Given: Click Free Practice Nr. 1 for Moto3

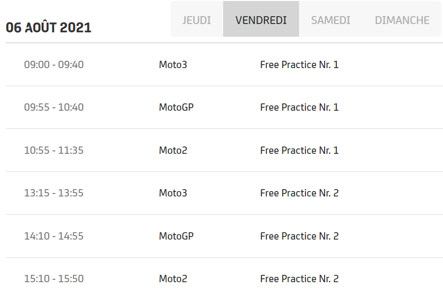Looking at the screenshot, I should (x=299, y=65).
